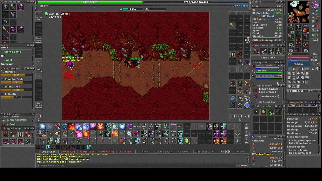Open the backpack equipment slot
Screen dimensions: 322x181
point(306,30)
